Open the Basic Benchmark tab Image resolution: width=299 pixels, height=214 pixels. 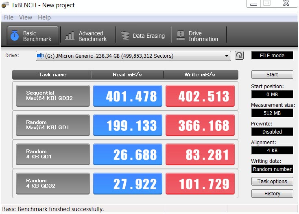coord(33,36)
